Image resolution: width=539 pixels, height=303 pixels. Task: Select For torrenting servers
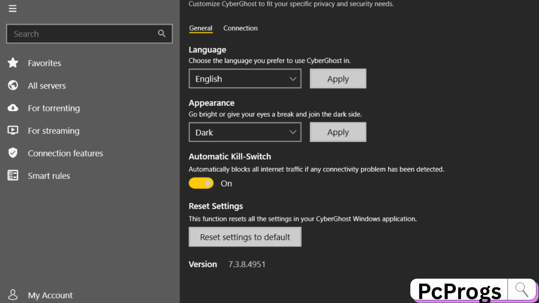pyautogui.click(x=54, y=108)
